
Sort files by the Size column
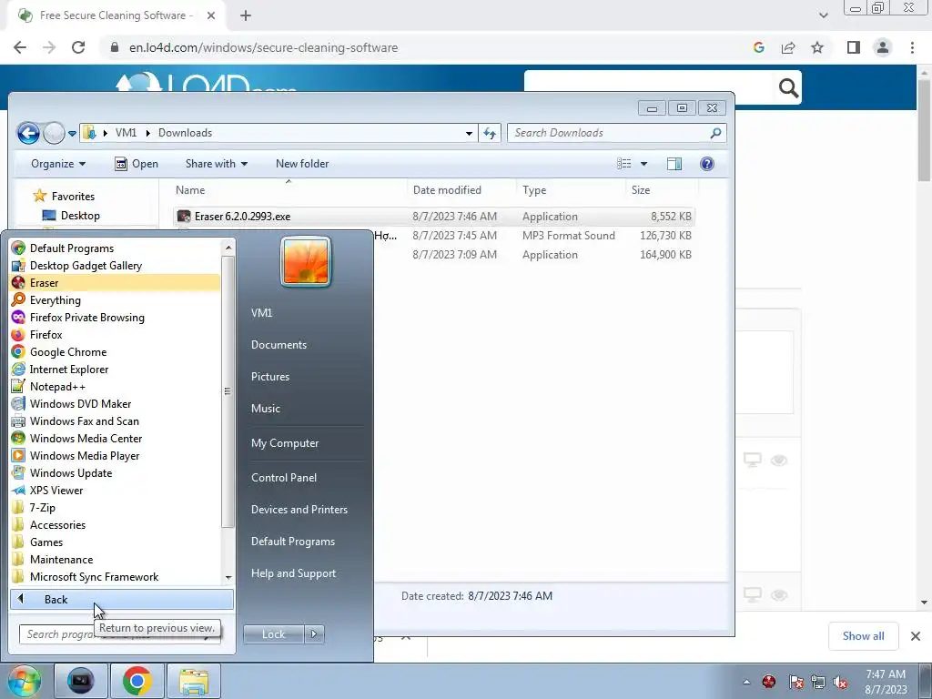pyautogui.click(x=662, y=190)
